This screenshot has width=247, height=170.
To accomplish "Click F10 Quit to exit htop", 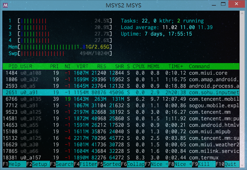I will (227, 164).
